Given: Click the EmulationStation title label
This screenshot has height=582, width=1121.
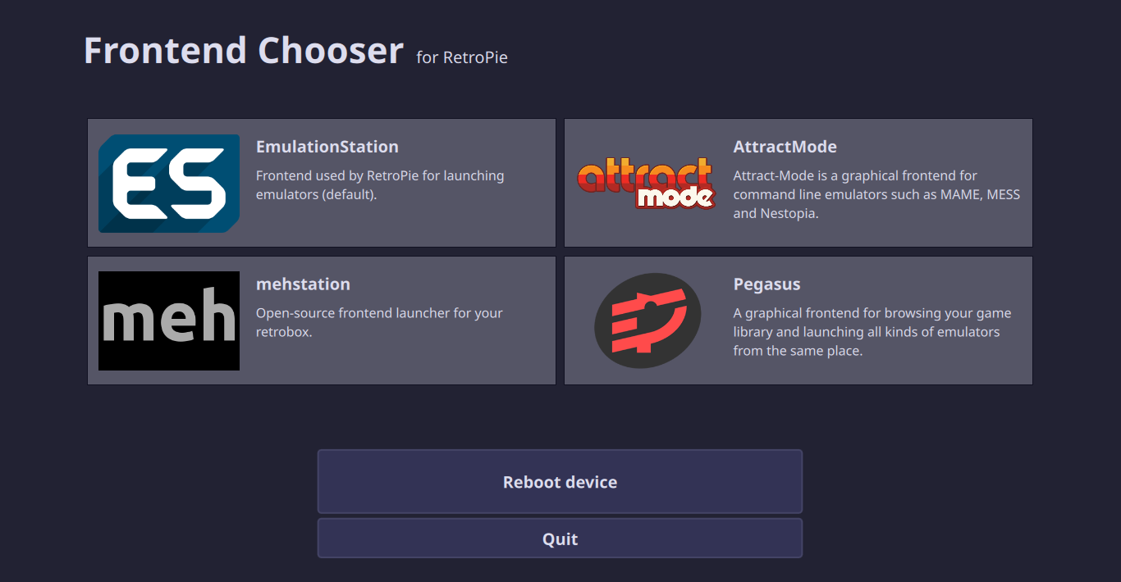Looking at the screenshot, I should click(327, 146).
